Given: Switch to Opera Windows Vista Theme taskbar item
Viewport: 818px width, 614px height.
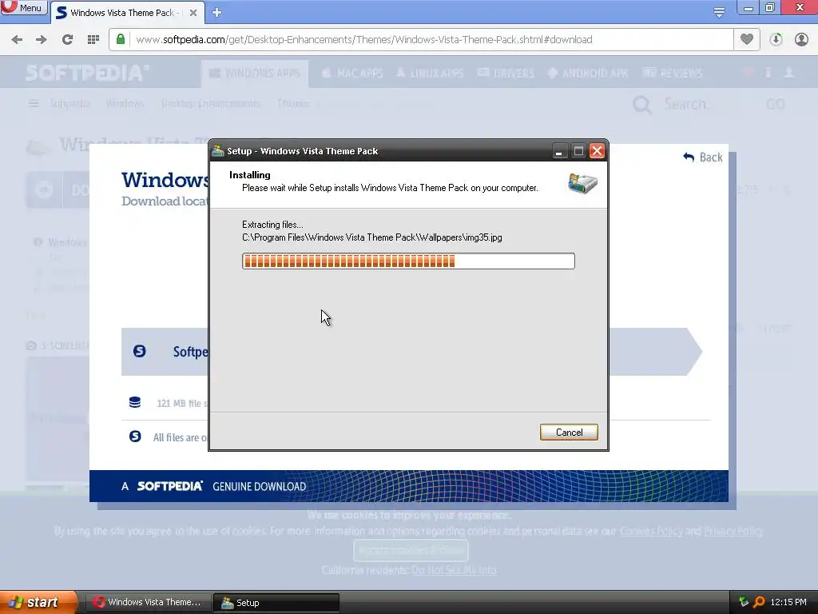Looking at the screenshot, I should coord(148,602).
